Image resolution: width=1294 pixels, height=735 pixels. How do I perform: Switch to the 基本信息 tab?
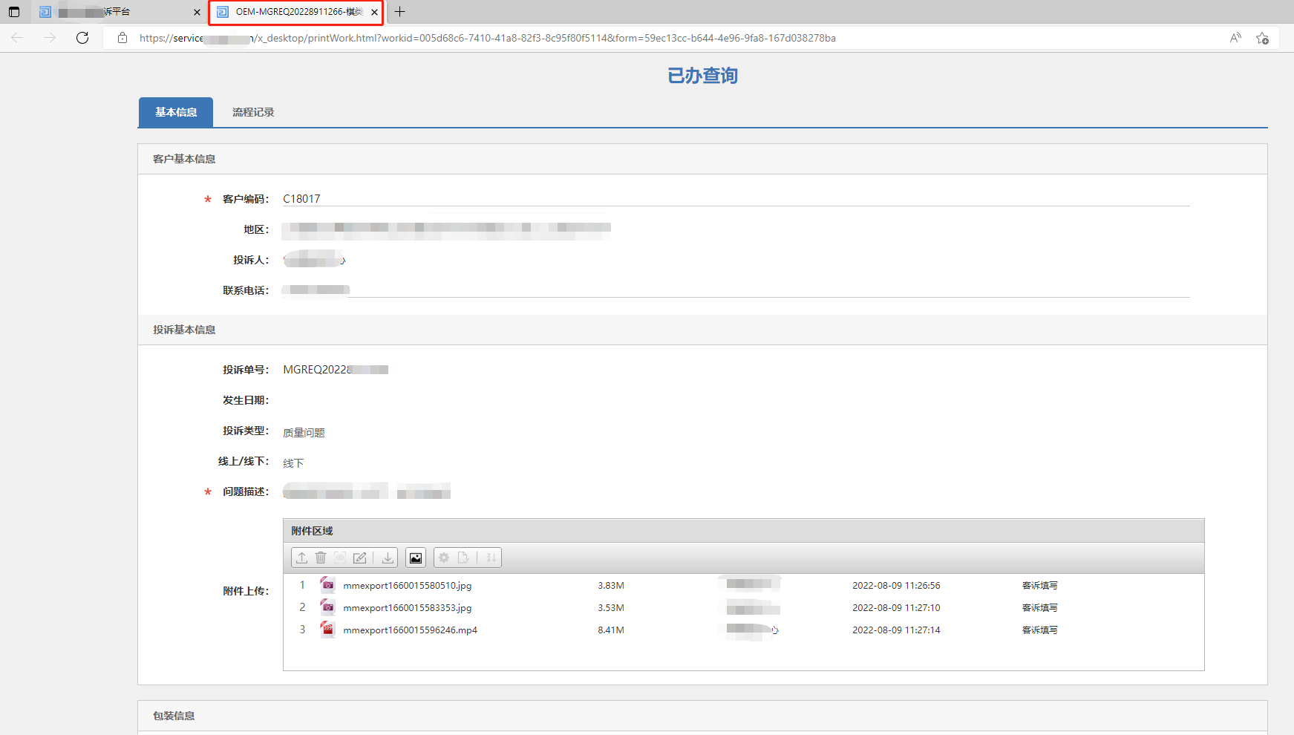coord(176,112)
